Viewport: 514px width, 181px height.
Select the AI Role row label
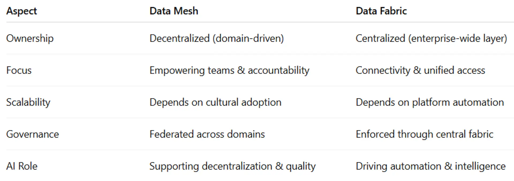tap(22, 166)
